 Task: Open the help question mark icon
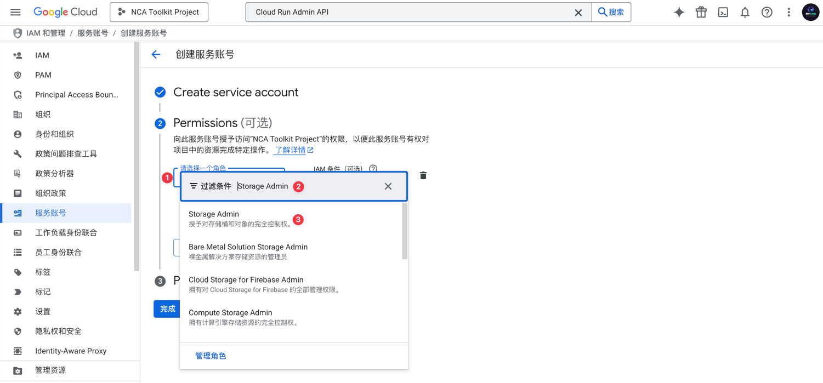coord(767,12)
